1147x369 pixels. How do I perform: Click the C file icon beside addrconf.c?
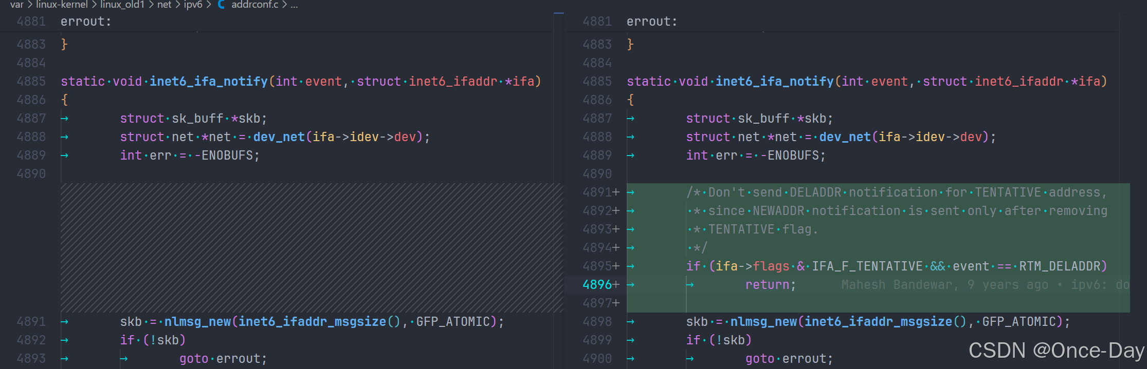(222, 5)
